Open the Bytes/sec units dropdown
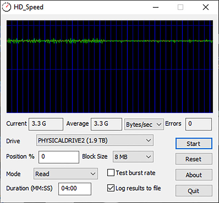Image resolution: width=219 pixels, height=203 pixels. [144, 124]
